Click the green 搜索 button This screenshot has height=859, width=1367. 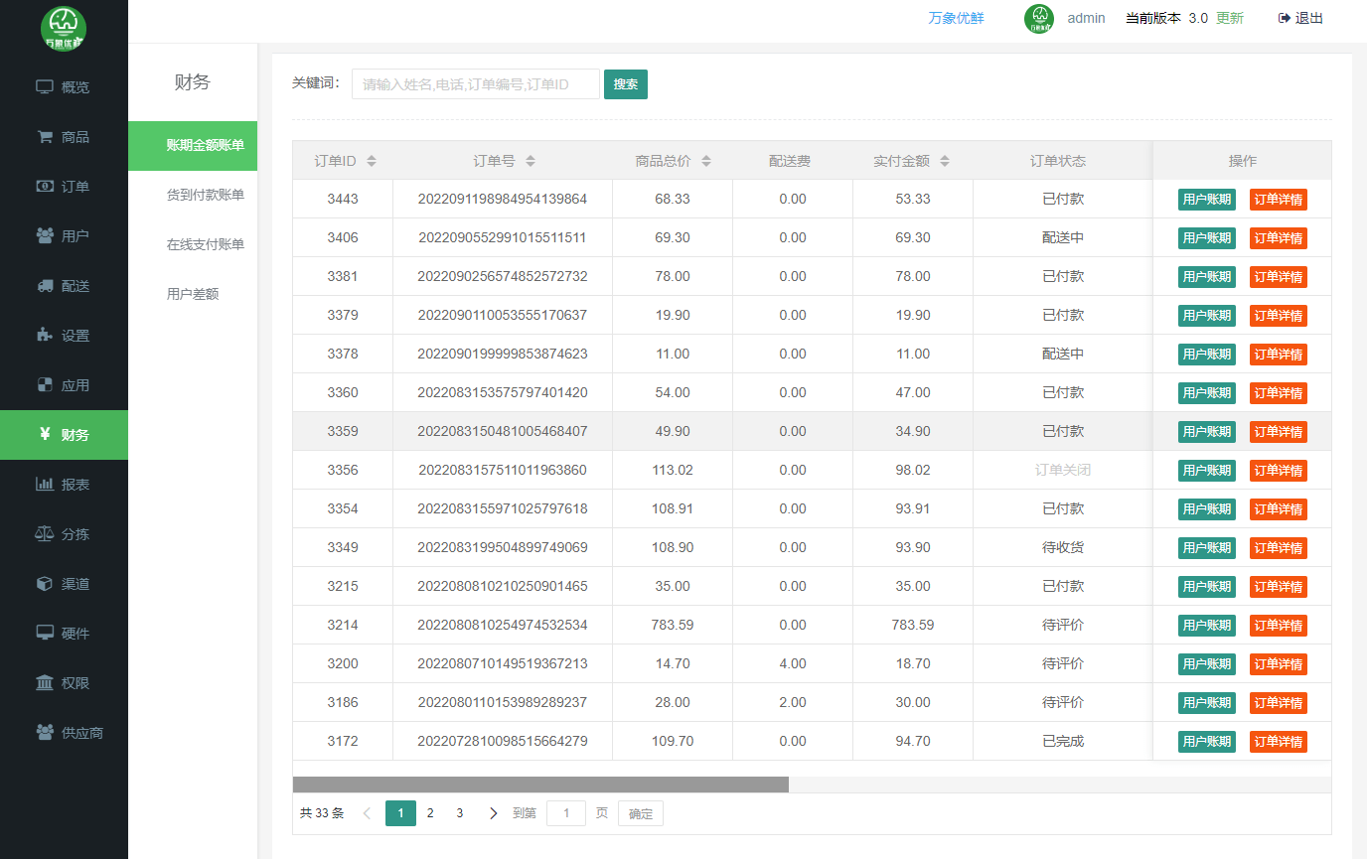625,84
